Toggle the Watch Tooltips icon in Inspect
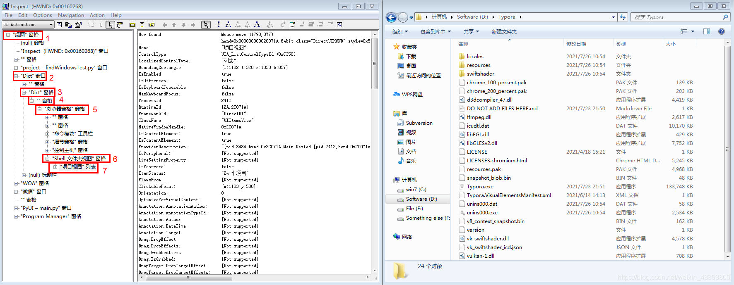The height and width of the screenshot is (285, 734). click(x=120, y=25)
